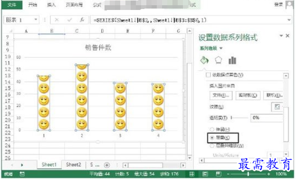Click the Clipboard picture source button

(x=248, y=95)
